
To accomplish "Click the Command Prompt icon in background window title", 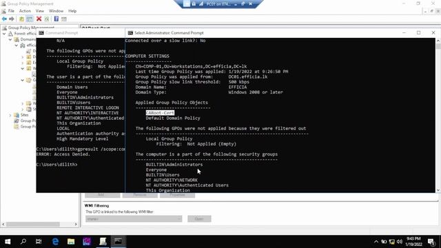I will tap(41, 33).
